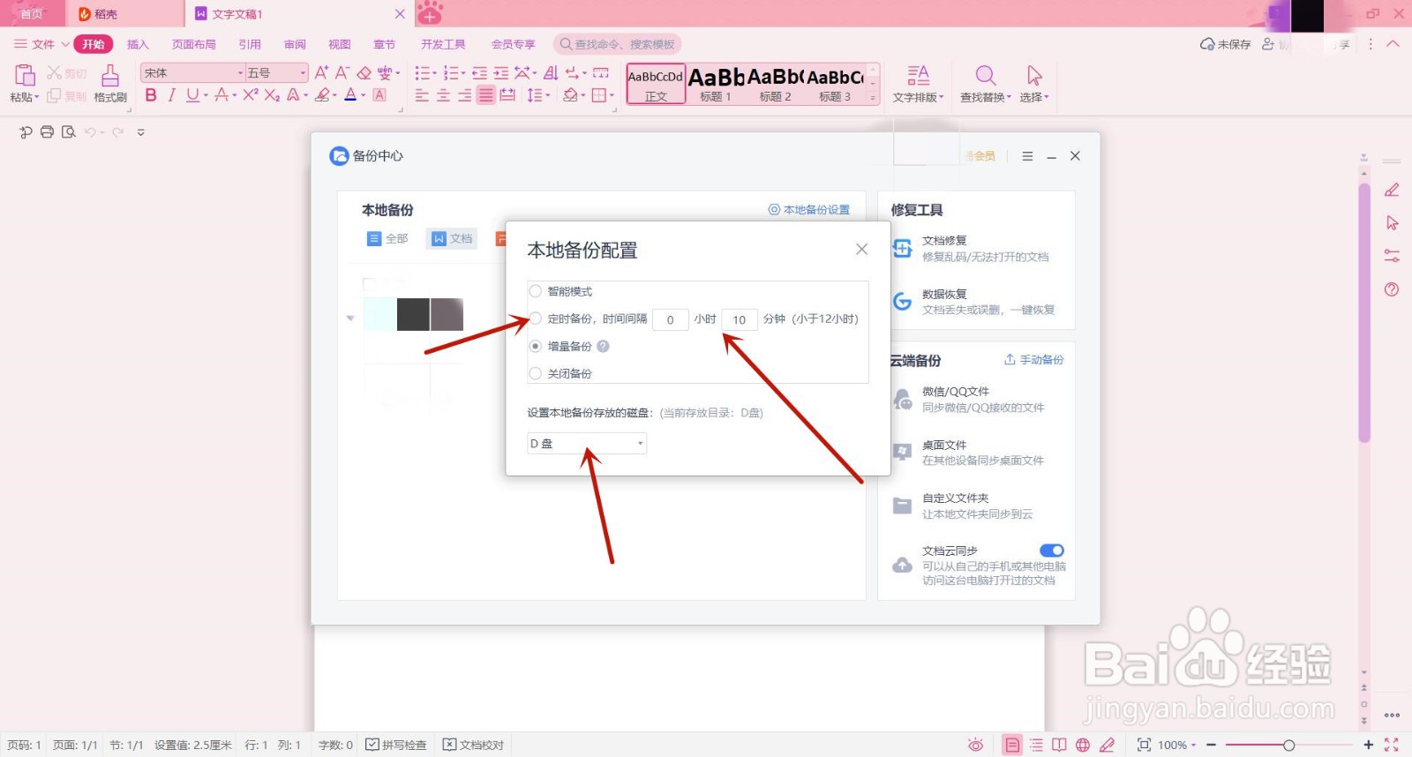This screenshot has width=1412, height=757.
Task: Open the 备份中心 hamburger menu
Action: 1027,156
